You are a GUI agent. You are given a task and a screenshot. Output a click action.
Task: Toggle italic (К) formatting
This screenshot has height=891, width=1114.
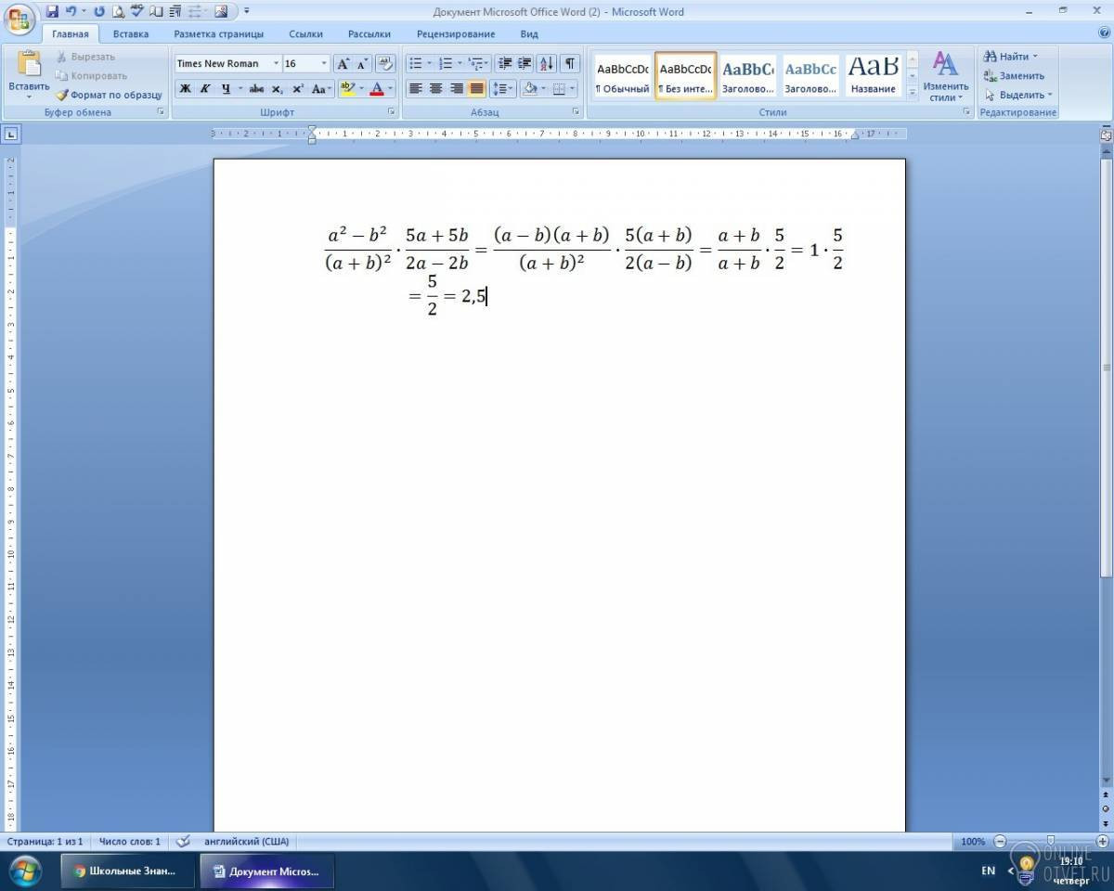[x=204, y=89]
